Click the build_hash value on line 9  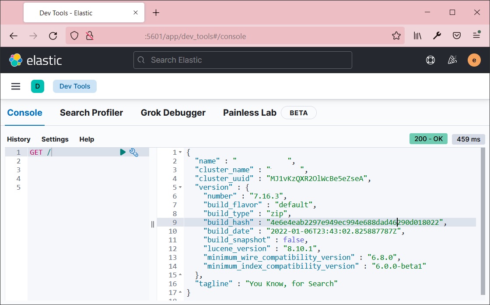tap(355, 223)
